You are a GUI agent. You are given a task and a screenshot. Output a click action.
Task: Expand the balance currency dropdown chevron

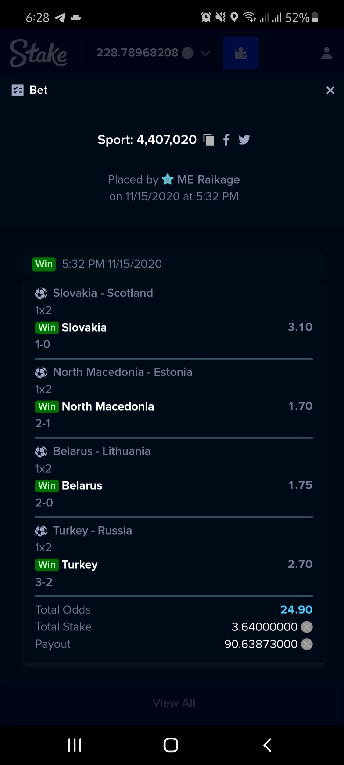pyautogui.click(x=205, y=53)
